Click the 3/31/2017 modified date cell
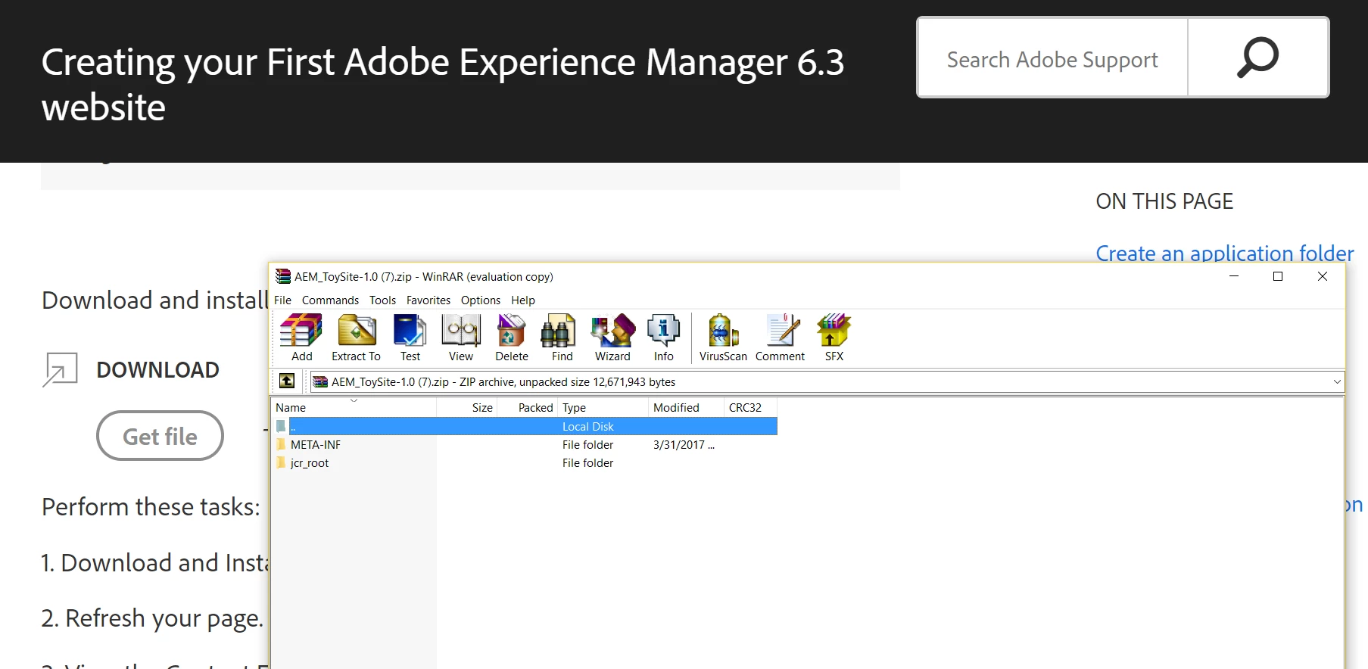The image size is (1368, 669). click(x=684, y=444)
